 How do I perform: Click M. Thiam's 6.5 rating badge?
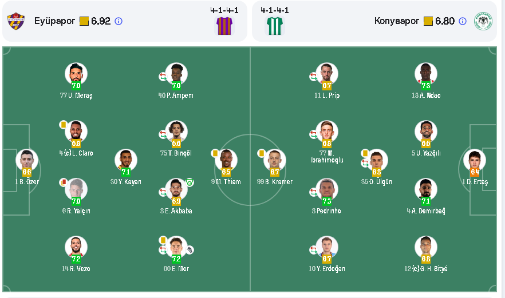coord(226,172)
